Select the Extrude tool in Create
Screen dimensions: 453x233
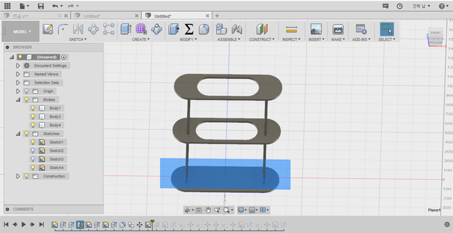pos(126,29)
